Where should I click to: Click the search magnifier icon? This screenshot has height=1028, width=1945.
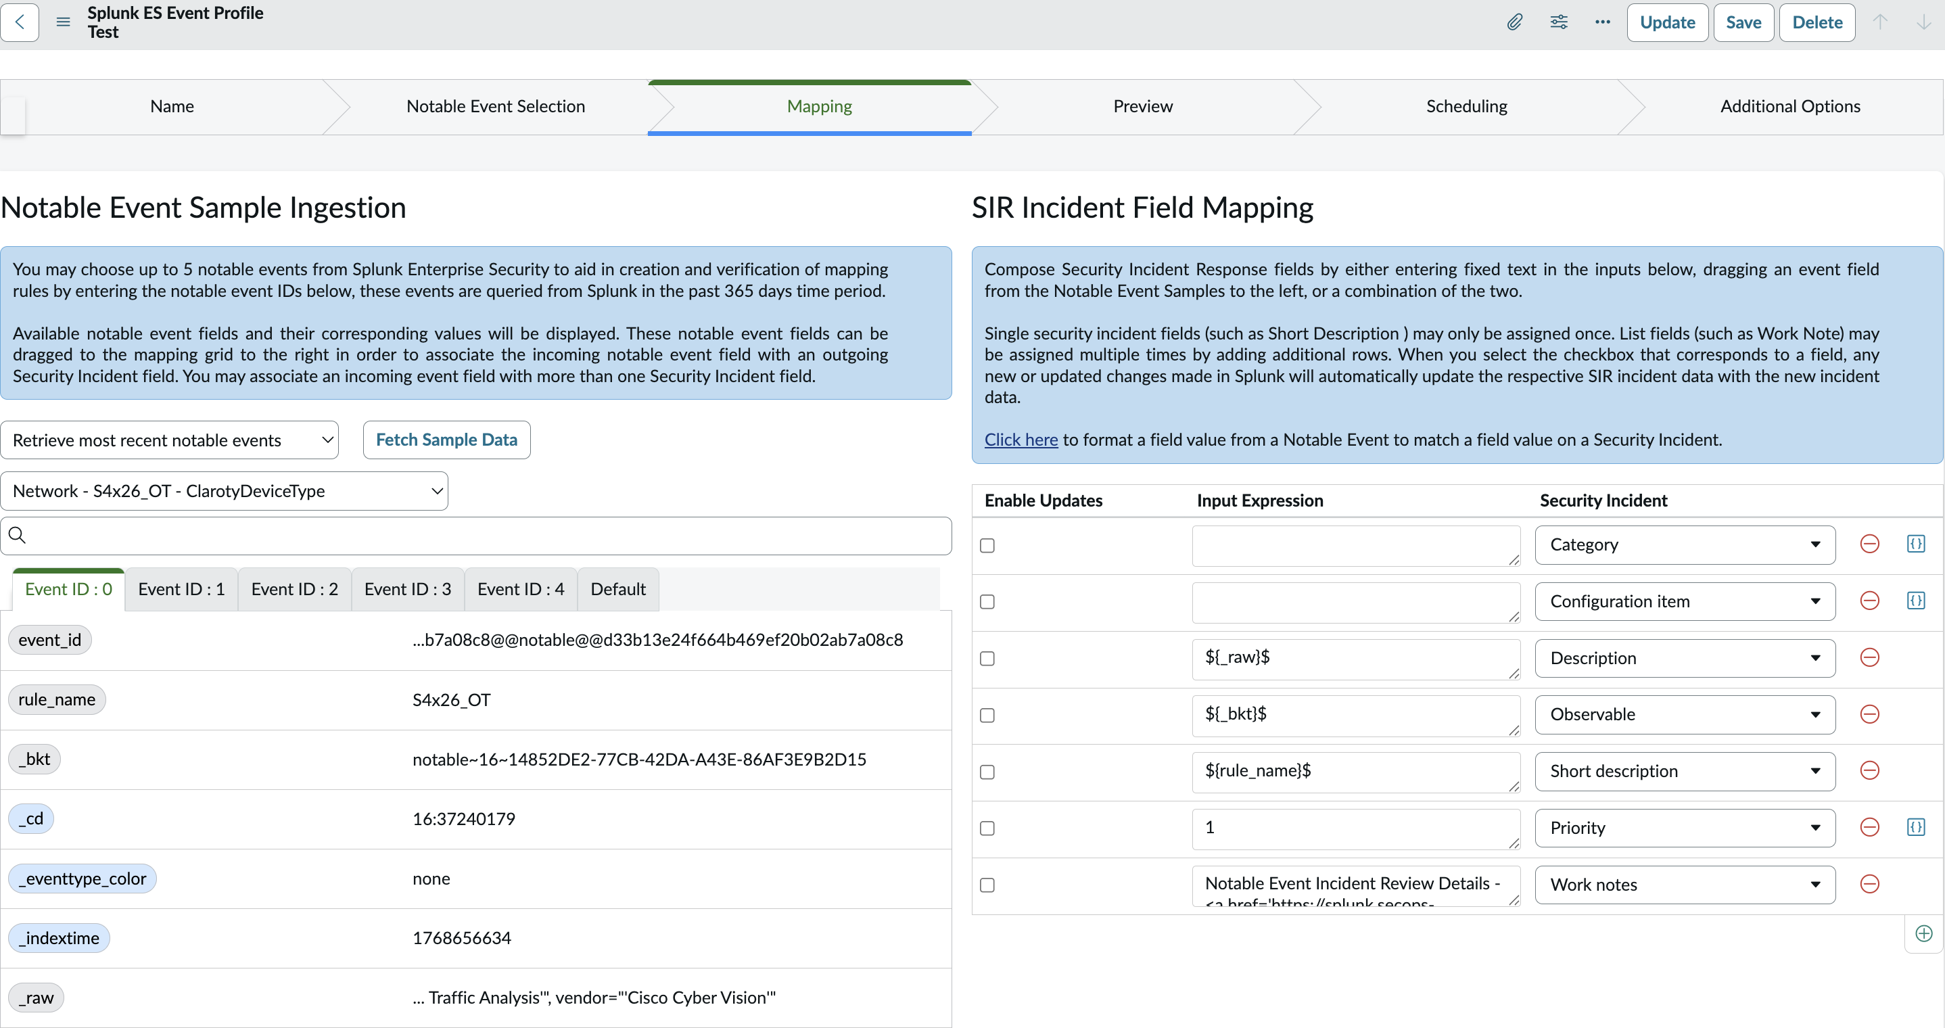click(18, 535)
